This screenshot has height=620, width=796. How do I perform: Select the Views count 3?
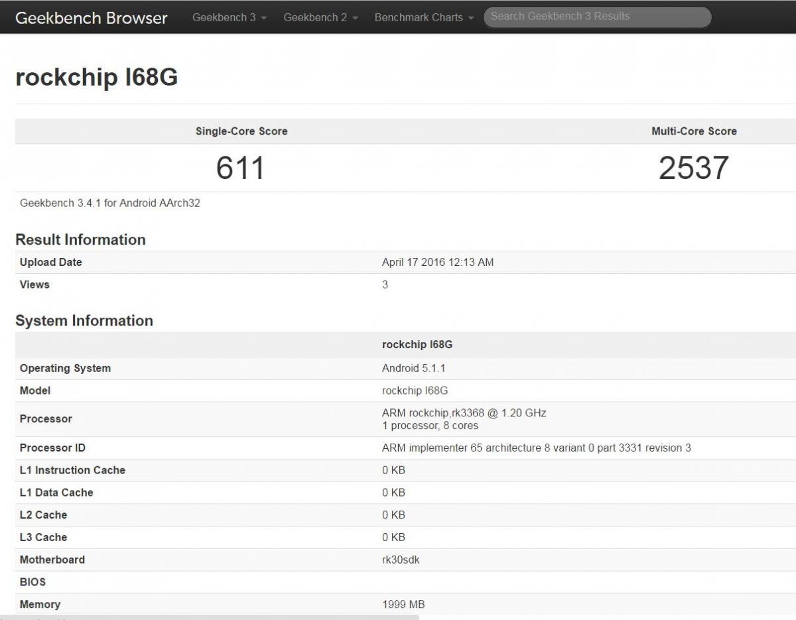[x=385, y=284]
